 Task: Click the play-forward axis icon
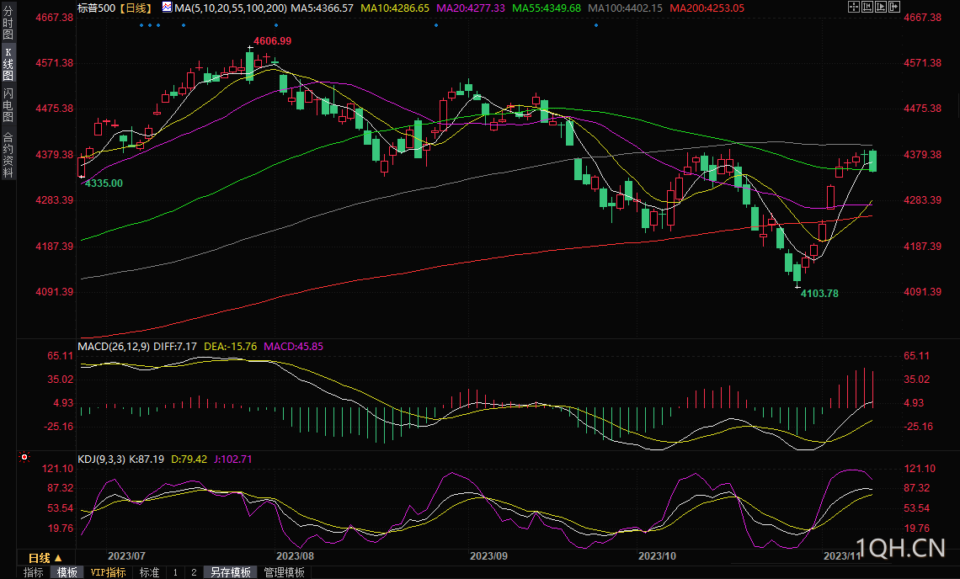click(x=879, y=7)
